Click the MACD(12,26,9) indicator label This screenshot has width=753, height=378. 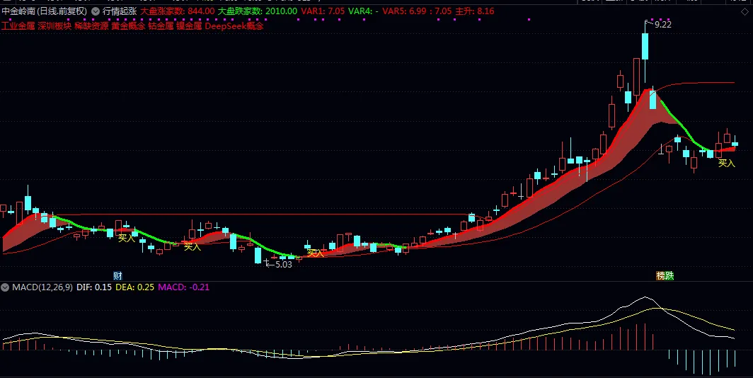click(x=42, y=287)
